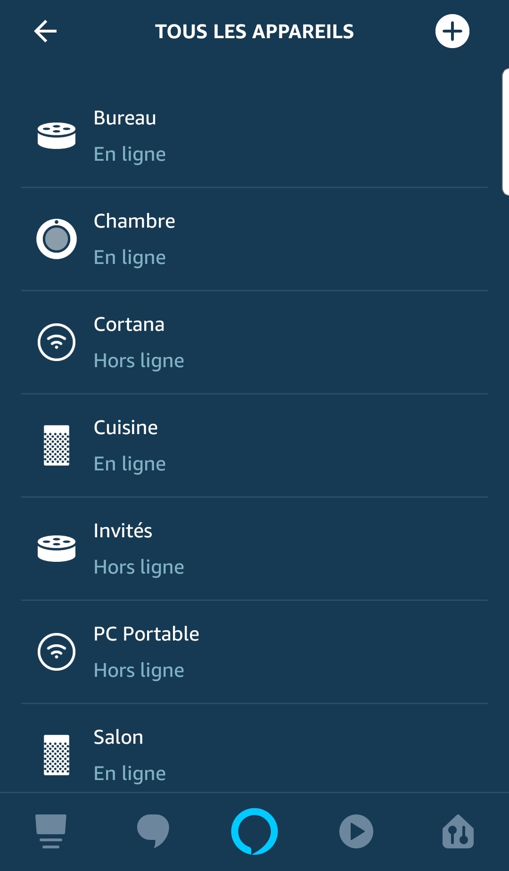Image resolution: width=509 pixels, height=871 pixels.
Task: Add a new device with plus button
Action: tap(452, 32)
